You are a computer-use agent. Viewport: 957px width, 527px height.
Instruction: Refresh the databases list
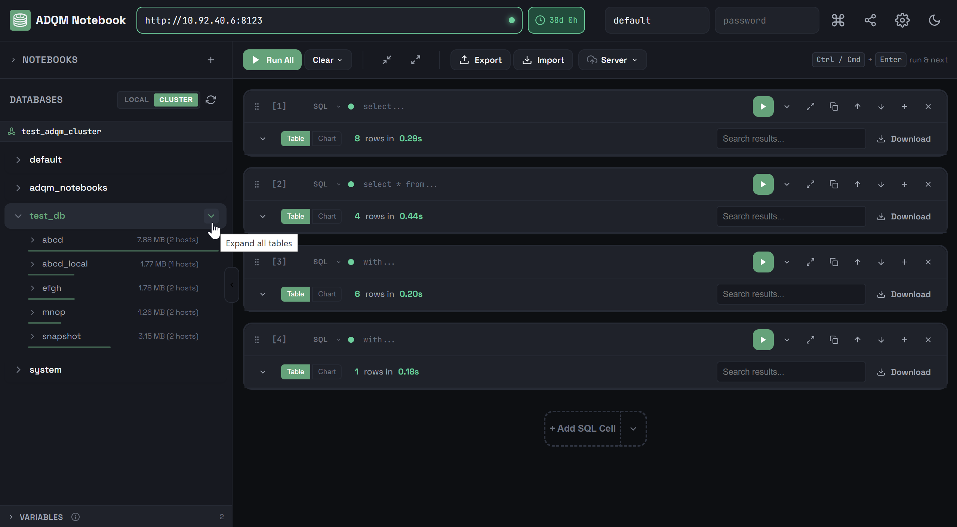(x=211, y=100)
